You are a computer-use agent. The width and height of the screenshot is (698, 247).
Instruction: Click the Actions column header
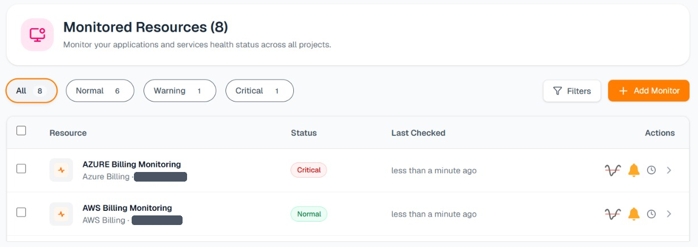(660, 133)
